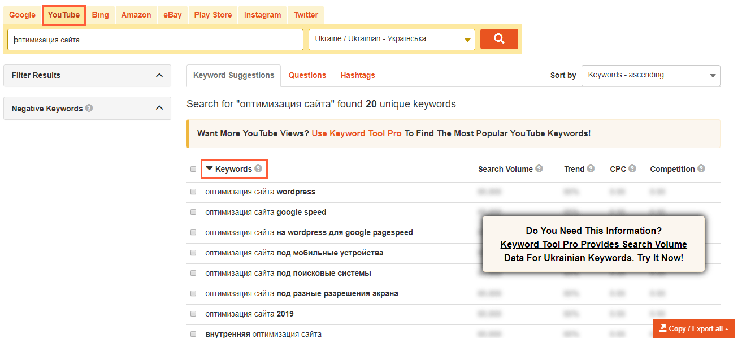The width and height of the screenshot is (742, 338).
Task: Collapse the Filter Results panel
Action: point(159,75)
